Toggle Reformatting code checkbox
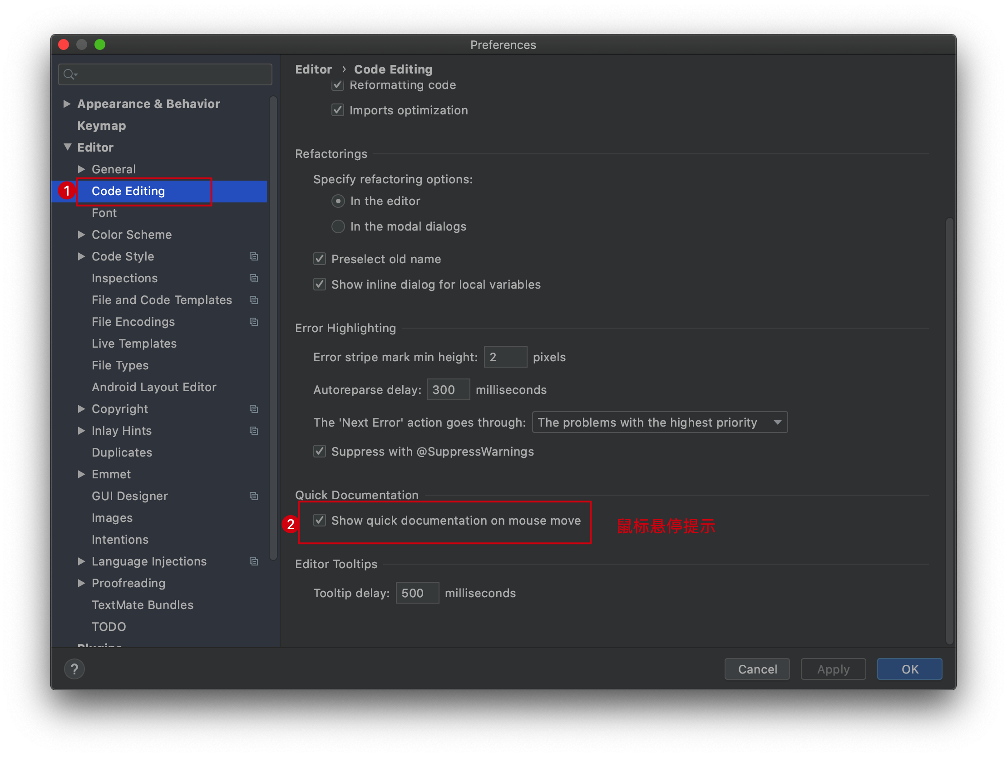The height and width of the screenshot is (757, 1007). 337,85
